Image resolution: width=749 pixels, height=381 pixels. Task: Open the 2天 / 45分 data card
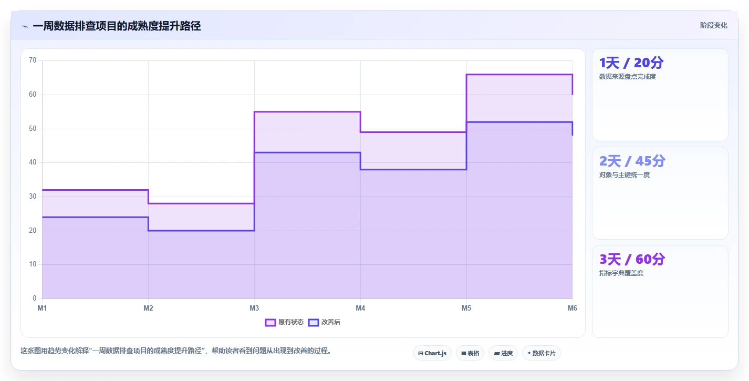660,193
